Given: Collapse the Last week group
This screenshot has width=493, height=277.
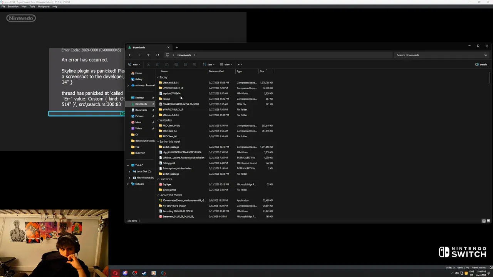Looking at the screenshot, I should pos(158,179).
